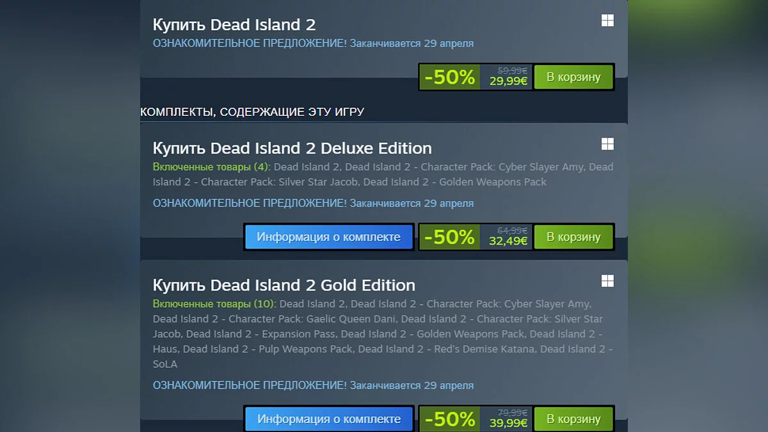This screenshot has width=768, height=432.
Task: Click the 39,99€ discounted price
Action: [508, 423]
